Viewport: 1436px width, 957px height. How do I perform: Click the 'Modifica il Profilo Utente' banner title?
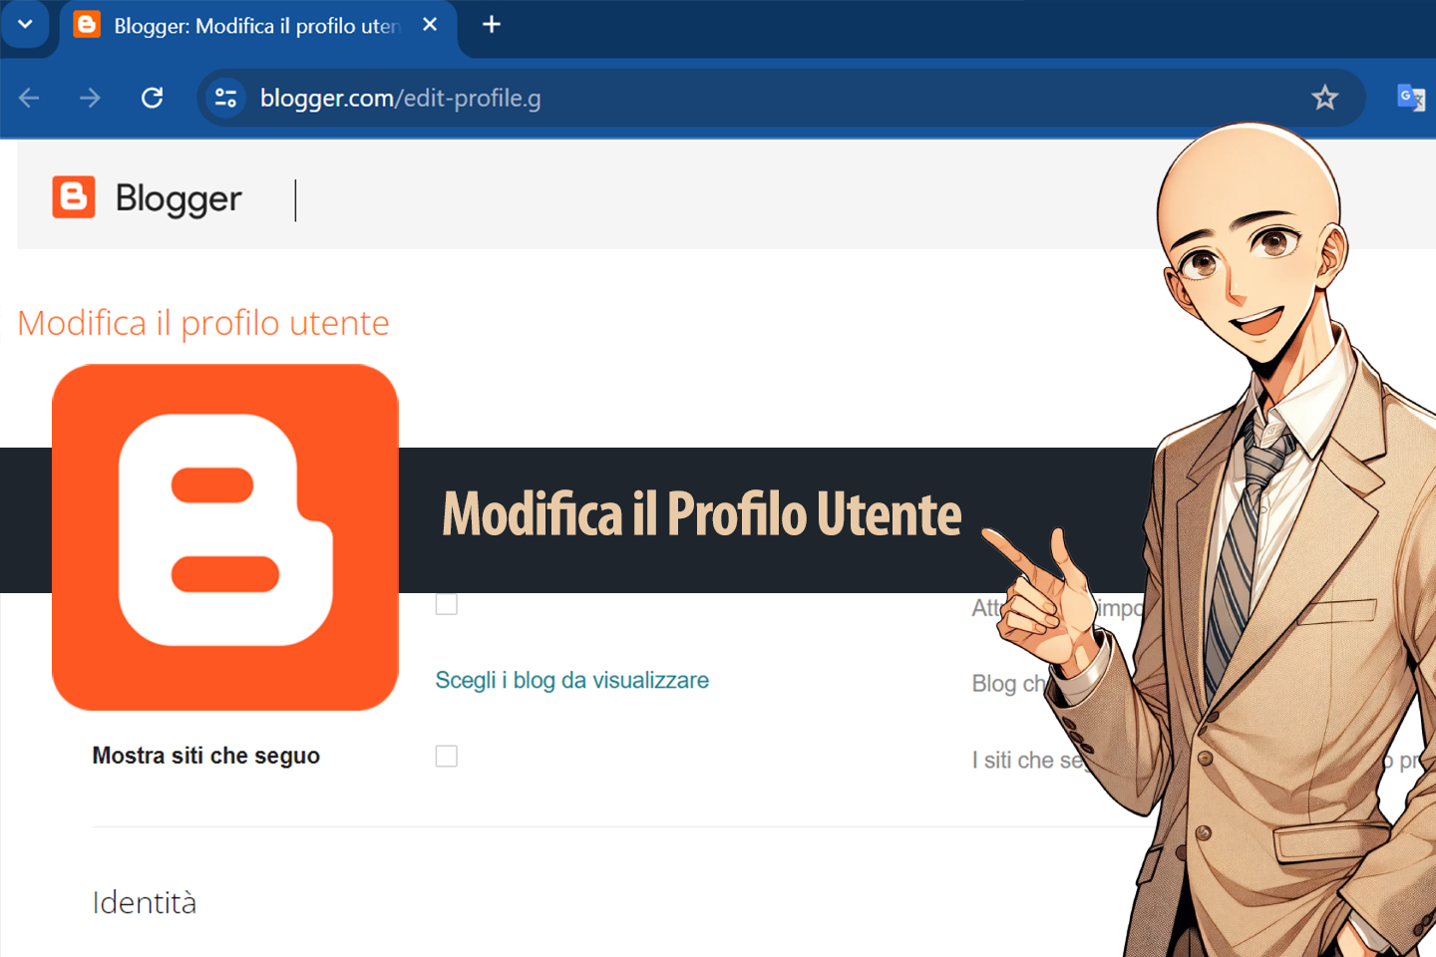[702, 514]
